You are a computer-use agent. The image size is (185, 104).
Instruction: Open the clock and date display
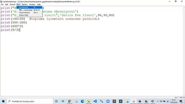click(x=173, y=101)
